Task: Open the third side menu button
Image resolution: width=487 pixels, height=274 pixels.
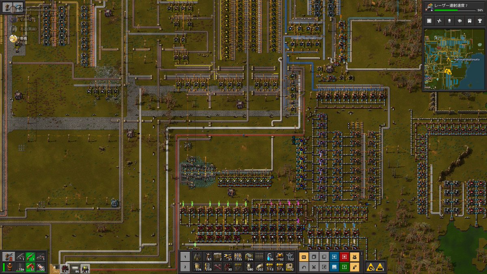Action: (450, 21)
